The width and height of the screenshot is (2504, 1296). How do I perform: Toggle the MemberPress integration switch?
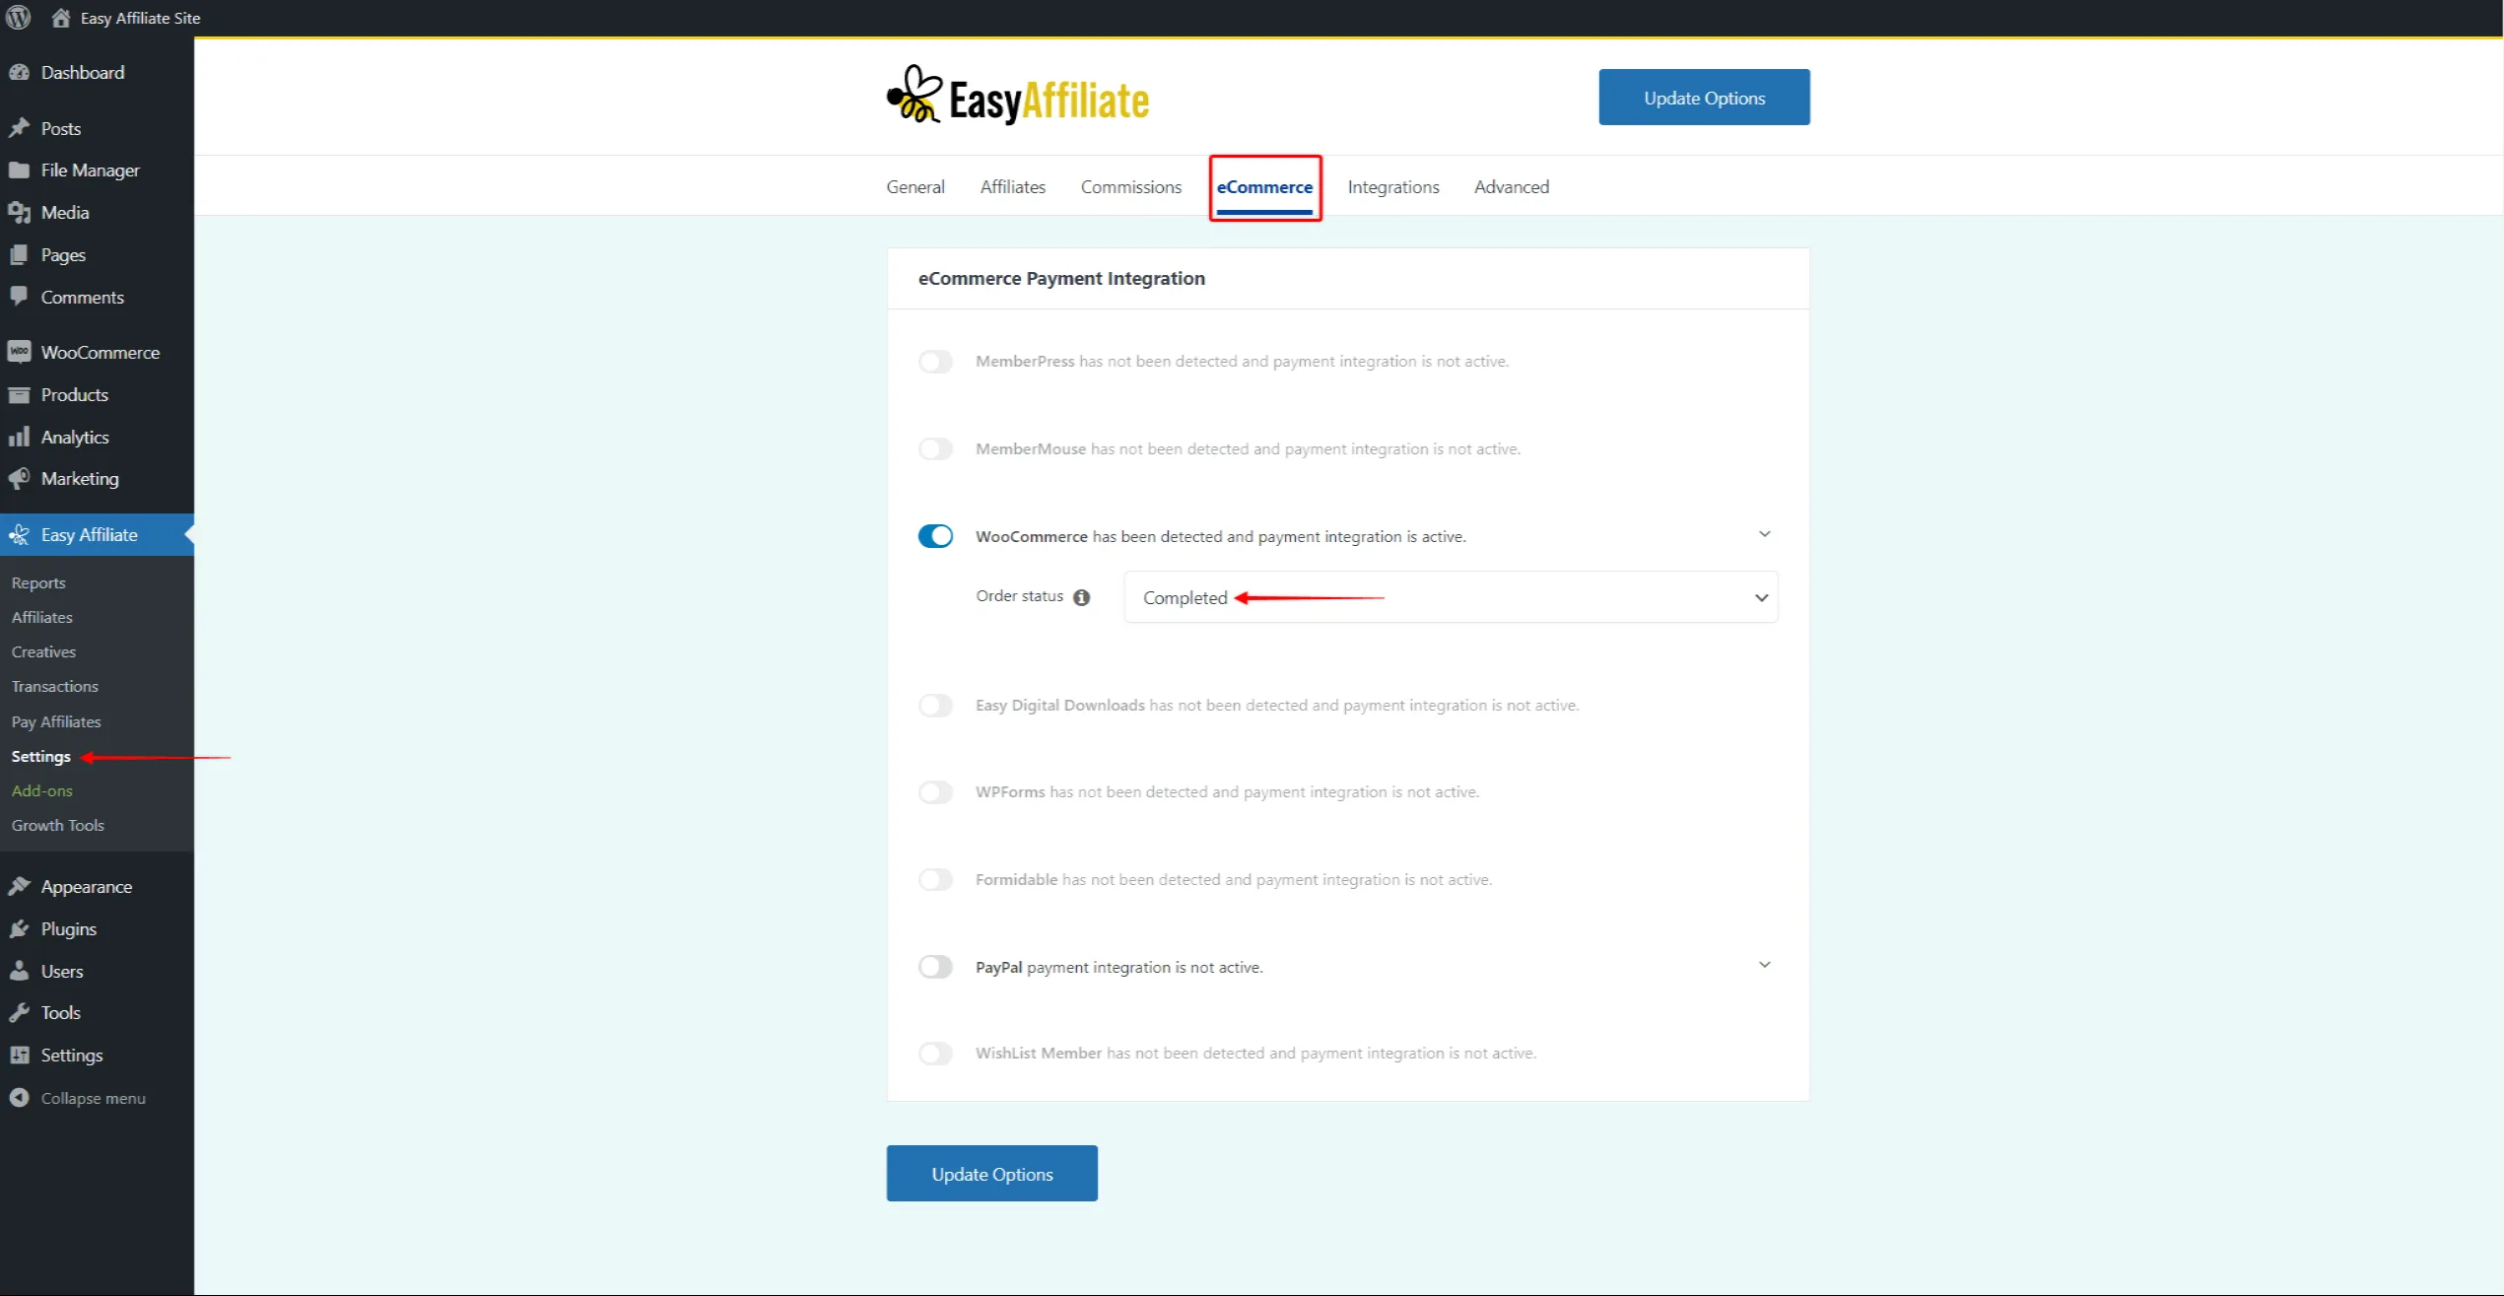(x=935, y=362)
